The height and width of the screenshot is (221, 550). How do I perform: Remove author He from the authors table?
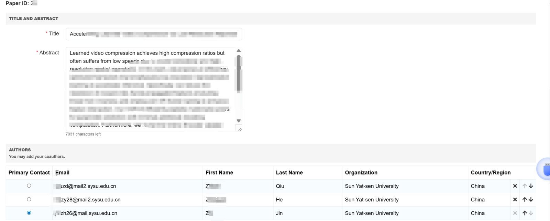515,199
